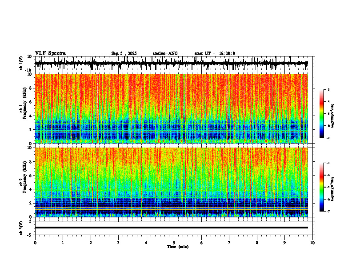352x272 pixels.
Task: Click the "VLF Spectra" plot title
Action: coord(50,53)
